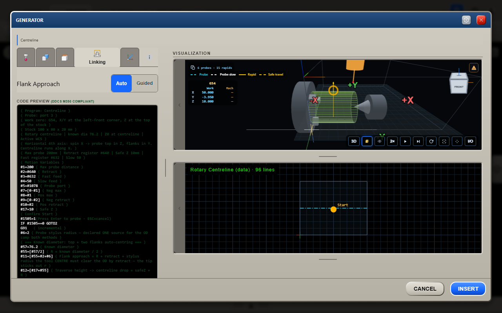Open the warning triangle notice
This screenshot has height=313, width=502.
474,68
